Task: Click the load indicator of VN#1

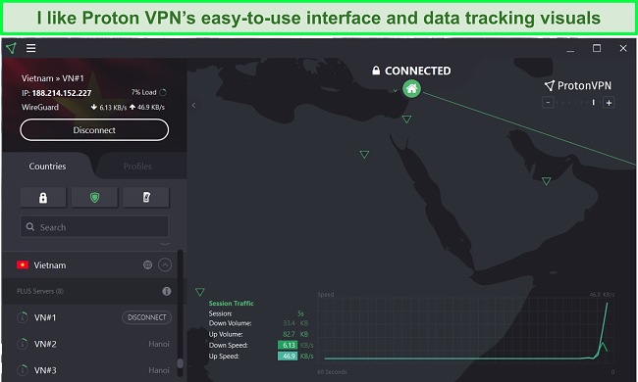Action: tap(23, 317)
